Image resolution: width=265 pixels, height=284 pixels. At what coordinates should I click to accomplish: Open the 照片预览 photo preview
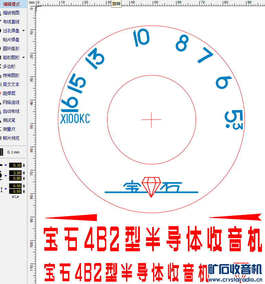pos(11,138)
